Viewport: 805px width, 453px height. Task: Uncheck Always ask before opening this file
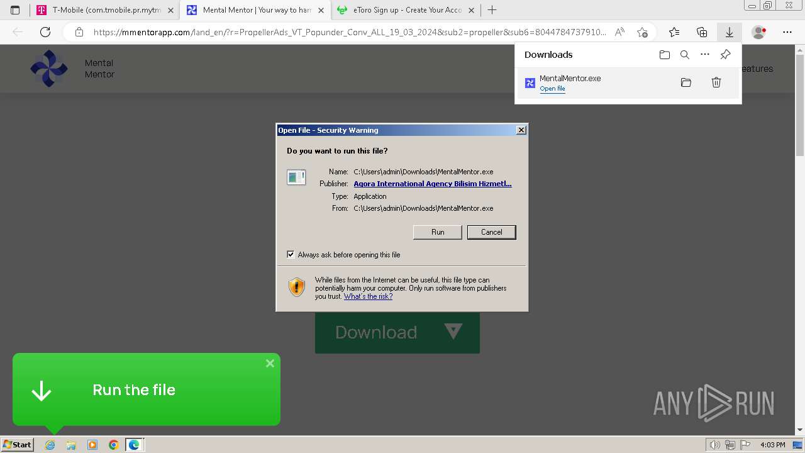(x=291, y=254)
